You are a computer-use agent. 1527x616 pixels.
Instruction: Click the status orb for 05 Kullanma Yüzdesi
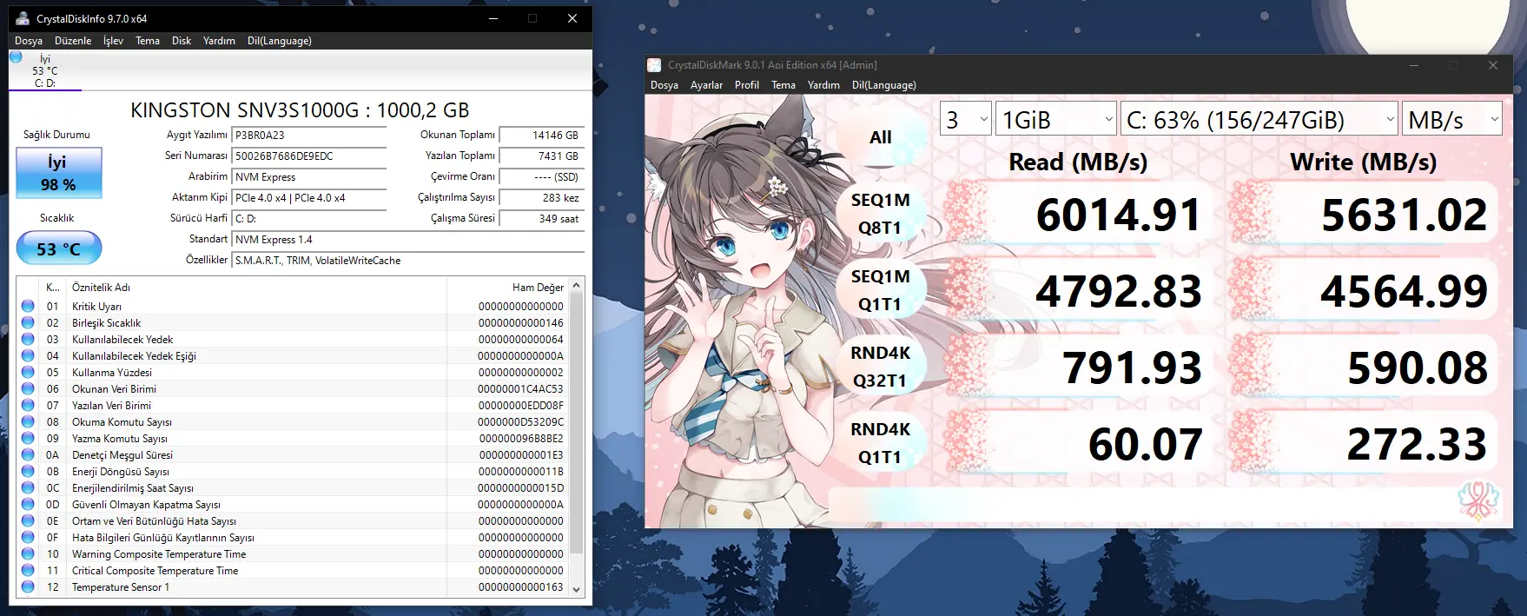(28, 372)
